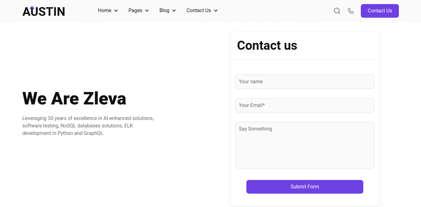Expand the chevron next to Pages

(x=147, y=11)
